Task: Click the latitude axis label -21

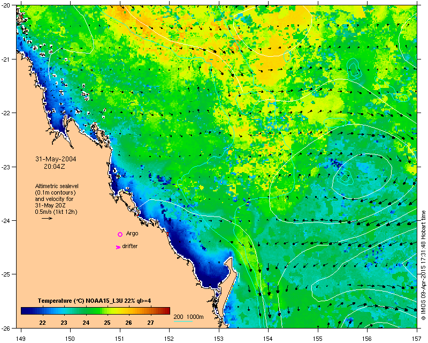Action: click(5, 59)
